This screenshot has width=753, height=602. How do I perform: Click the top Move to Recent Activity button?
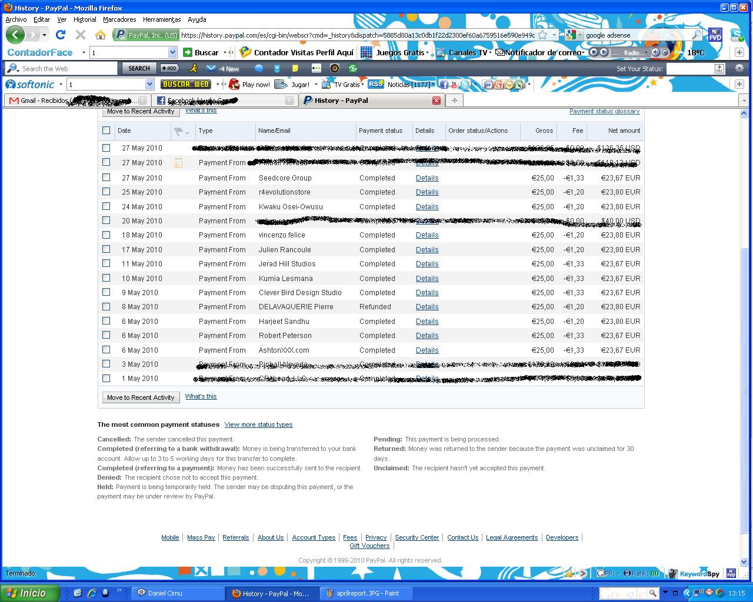click(141, 111)
